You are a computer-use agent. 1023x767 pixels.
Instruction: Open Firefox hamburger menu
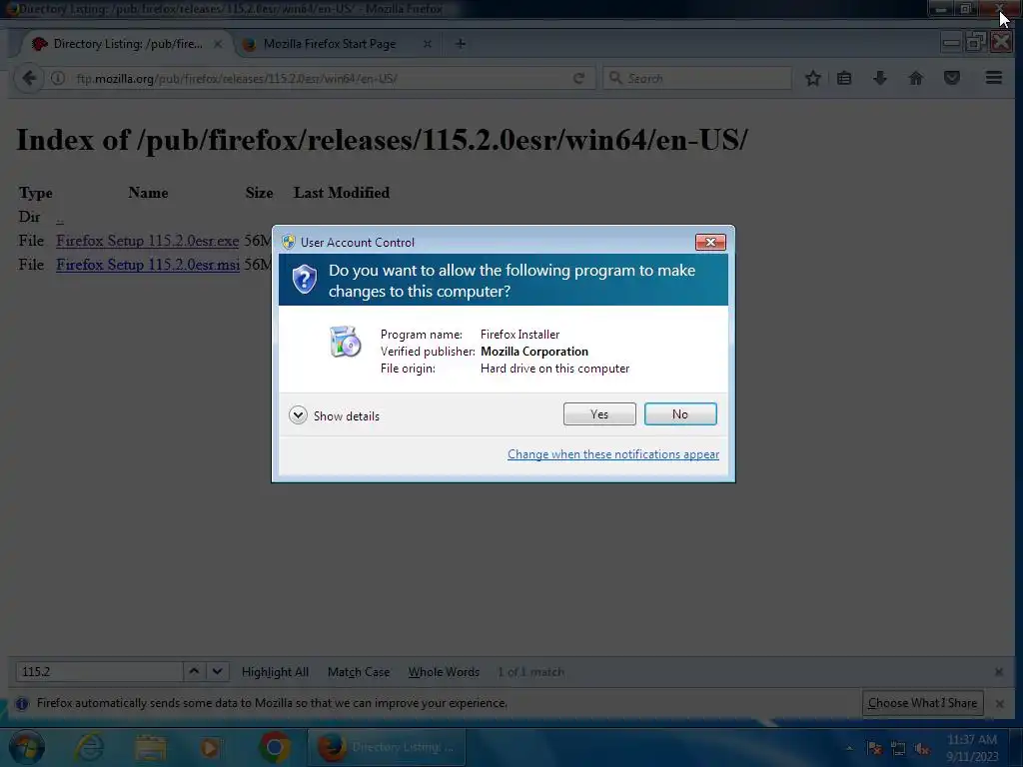click(994, 78)
